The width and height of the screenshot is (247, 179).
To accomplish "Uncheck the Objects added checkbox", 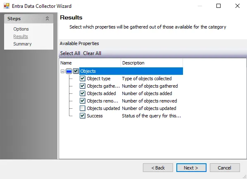I will (82, 93).
